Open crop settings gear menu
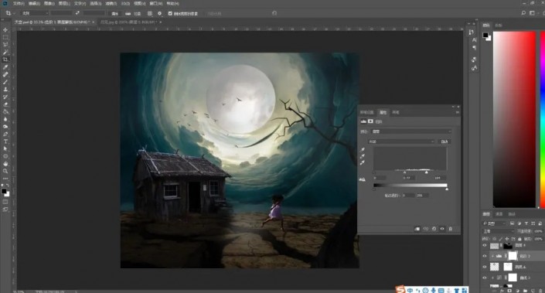545x293 pixels. click(159, 13)
